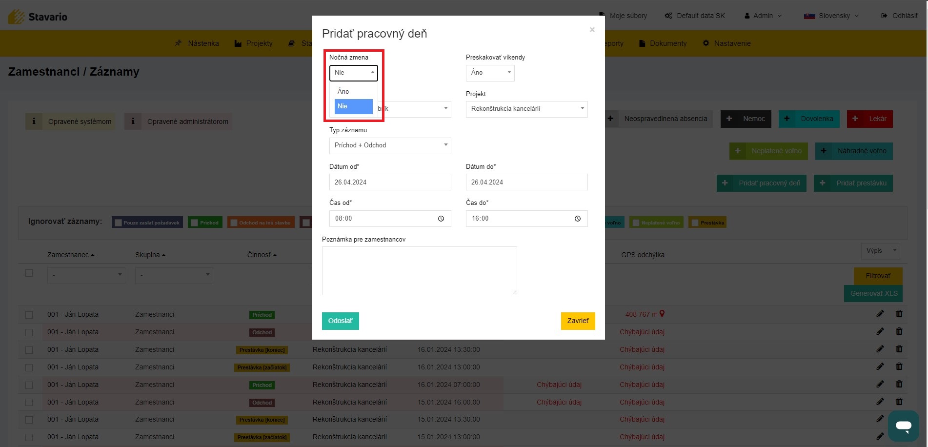Open the Nočná zmena combo box
This screenshot has height=447, width=928.
pos(353,73)
